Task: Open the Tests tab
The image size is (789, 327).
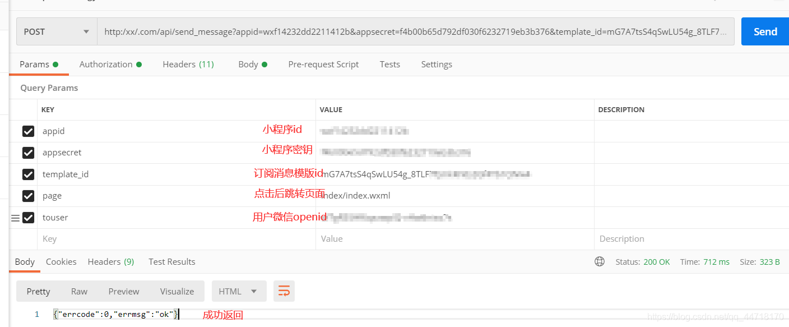Action: [x=389, y=64]
